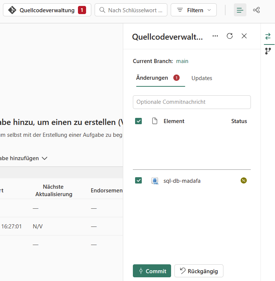
Task: Focus the Nach Schlüsselwort search field
Action: tap(131, 10)
